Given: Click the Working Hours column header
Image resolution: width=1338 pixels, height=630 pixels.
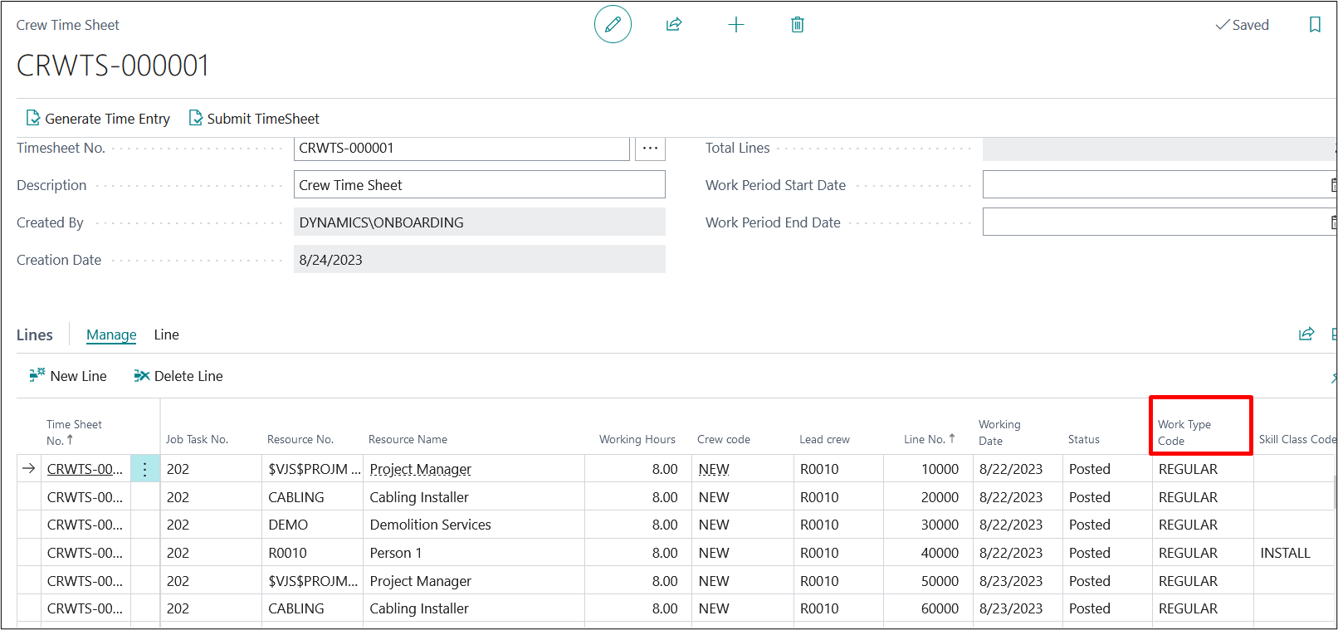Looking at the screenshot, I should (x=637, y=439).
